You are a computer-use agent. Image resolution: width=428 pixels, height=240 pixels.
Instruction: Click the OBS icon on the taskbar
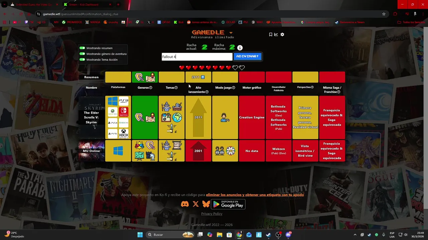coord(278,235)
